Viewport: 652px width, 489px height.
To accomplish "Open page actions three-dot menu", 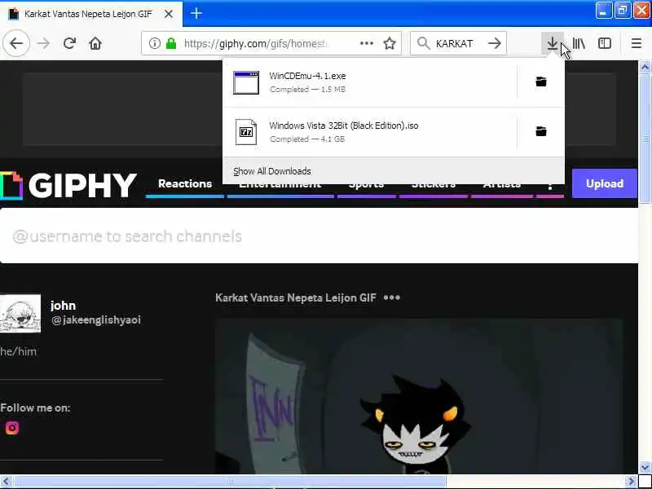I will 366,43.
